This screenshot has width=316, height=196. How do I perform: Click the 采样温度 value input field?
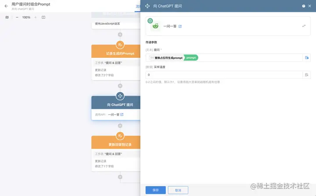click(224, 75)
